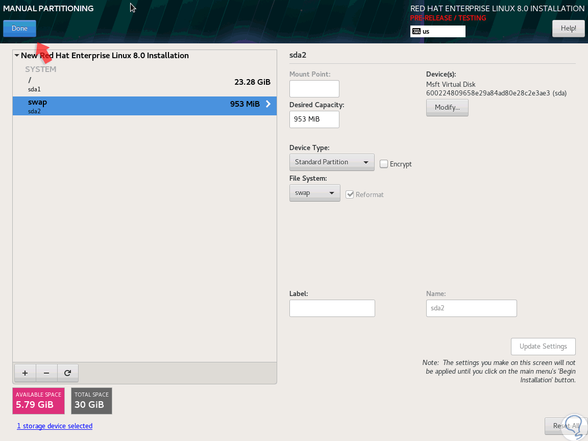Toggle the Encrypt checkbox
Image resolution: width=588 pixels, height=441 pixels.
384,164
